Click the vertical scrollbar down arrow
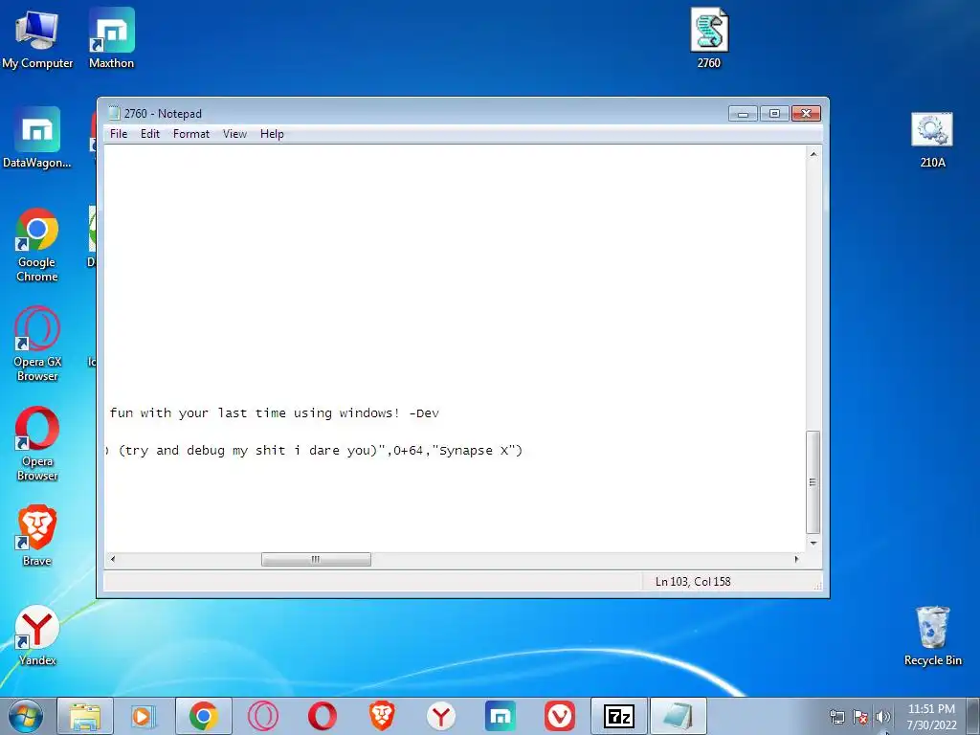The height and width of the screenshot is (735, 980). pos(813,544)
